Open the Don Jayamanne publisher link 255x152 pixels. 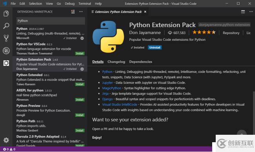point(145,33)
